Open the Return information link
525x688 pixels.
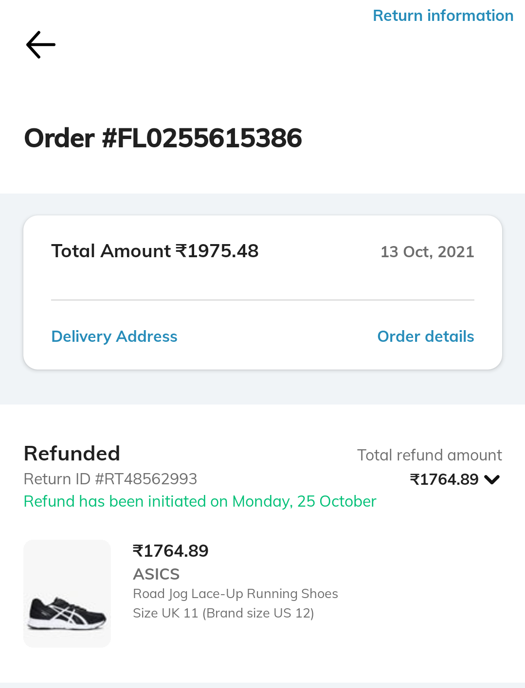tap(443, 16)
